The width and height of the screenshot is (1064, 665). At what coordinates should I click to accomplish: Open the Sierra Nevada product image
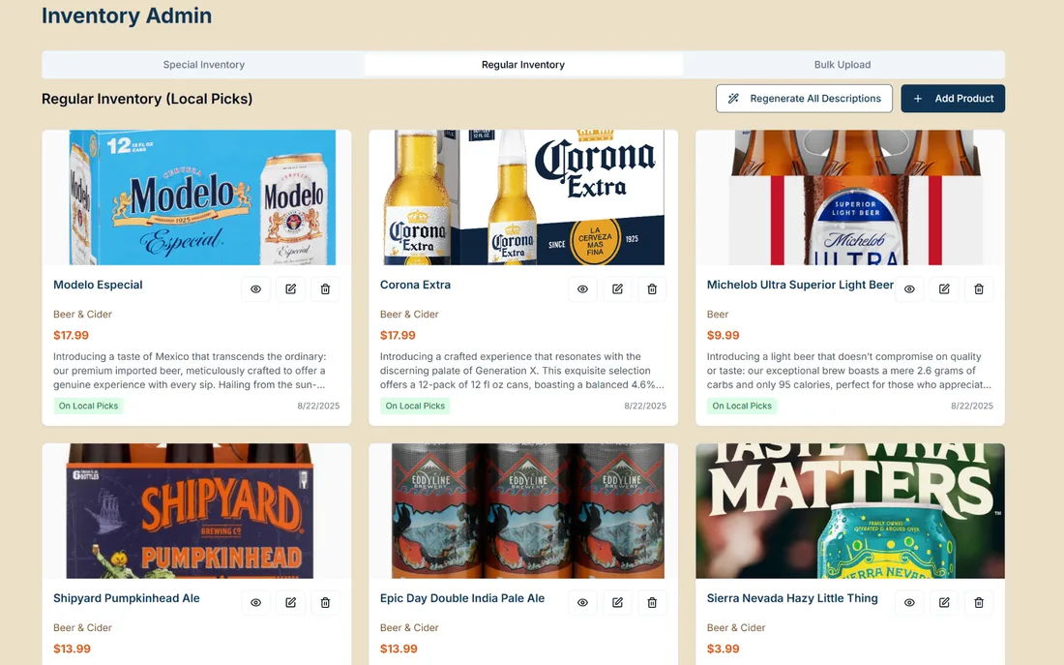tap(850, 511)
